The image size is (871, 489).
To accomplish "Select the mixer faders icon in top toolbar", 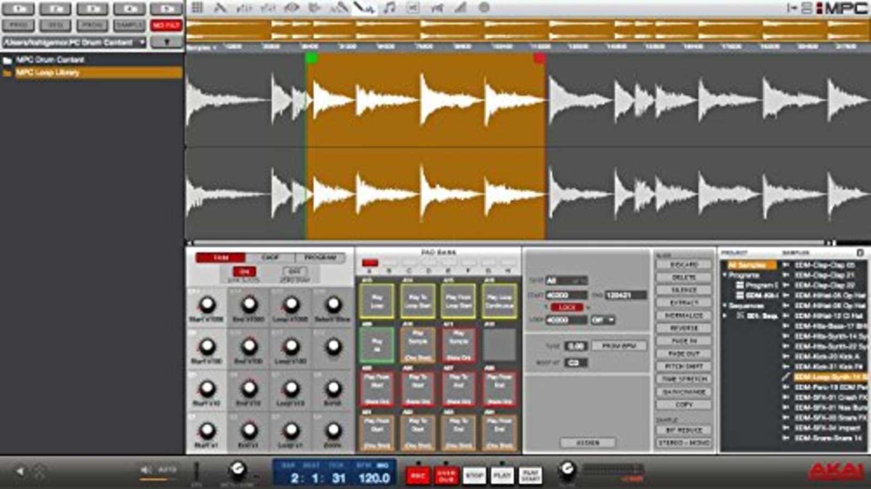I will pyautogui.click(x=243, y=8).
